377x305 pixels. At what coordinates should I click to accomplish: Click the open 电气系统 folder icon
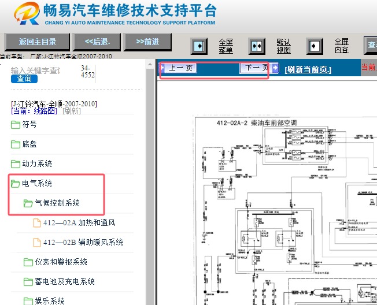pyautogui.click(x=16, y=184)
